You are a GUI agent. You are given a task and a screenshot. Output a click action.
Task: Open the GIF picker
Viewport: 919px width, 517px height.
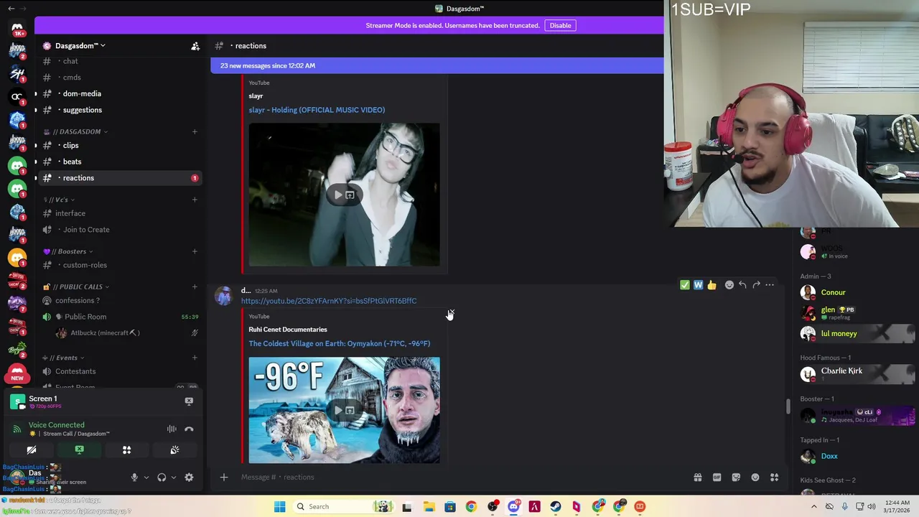(x=717, y=478)
